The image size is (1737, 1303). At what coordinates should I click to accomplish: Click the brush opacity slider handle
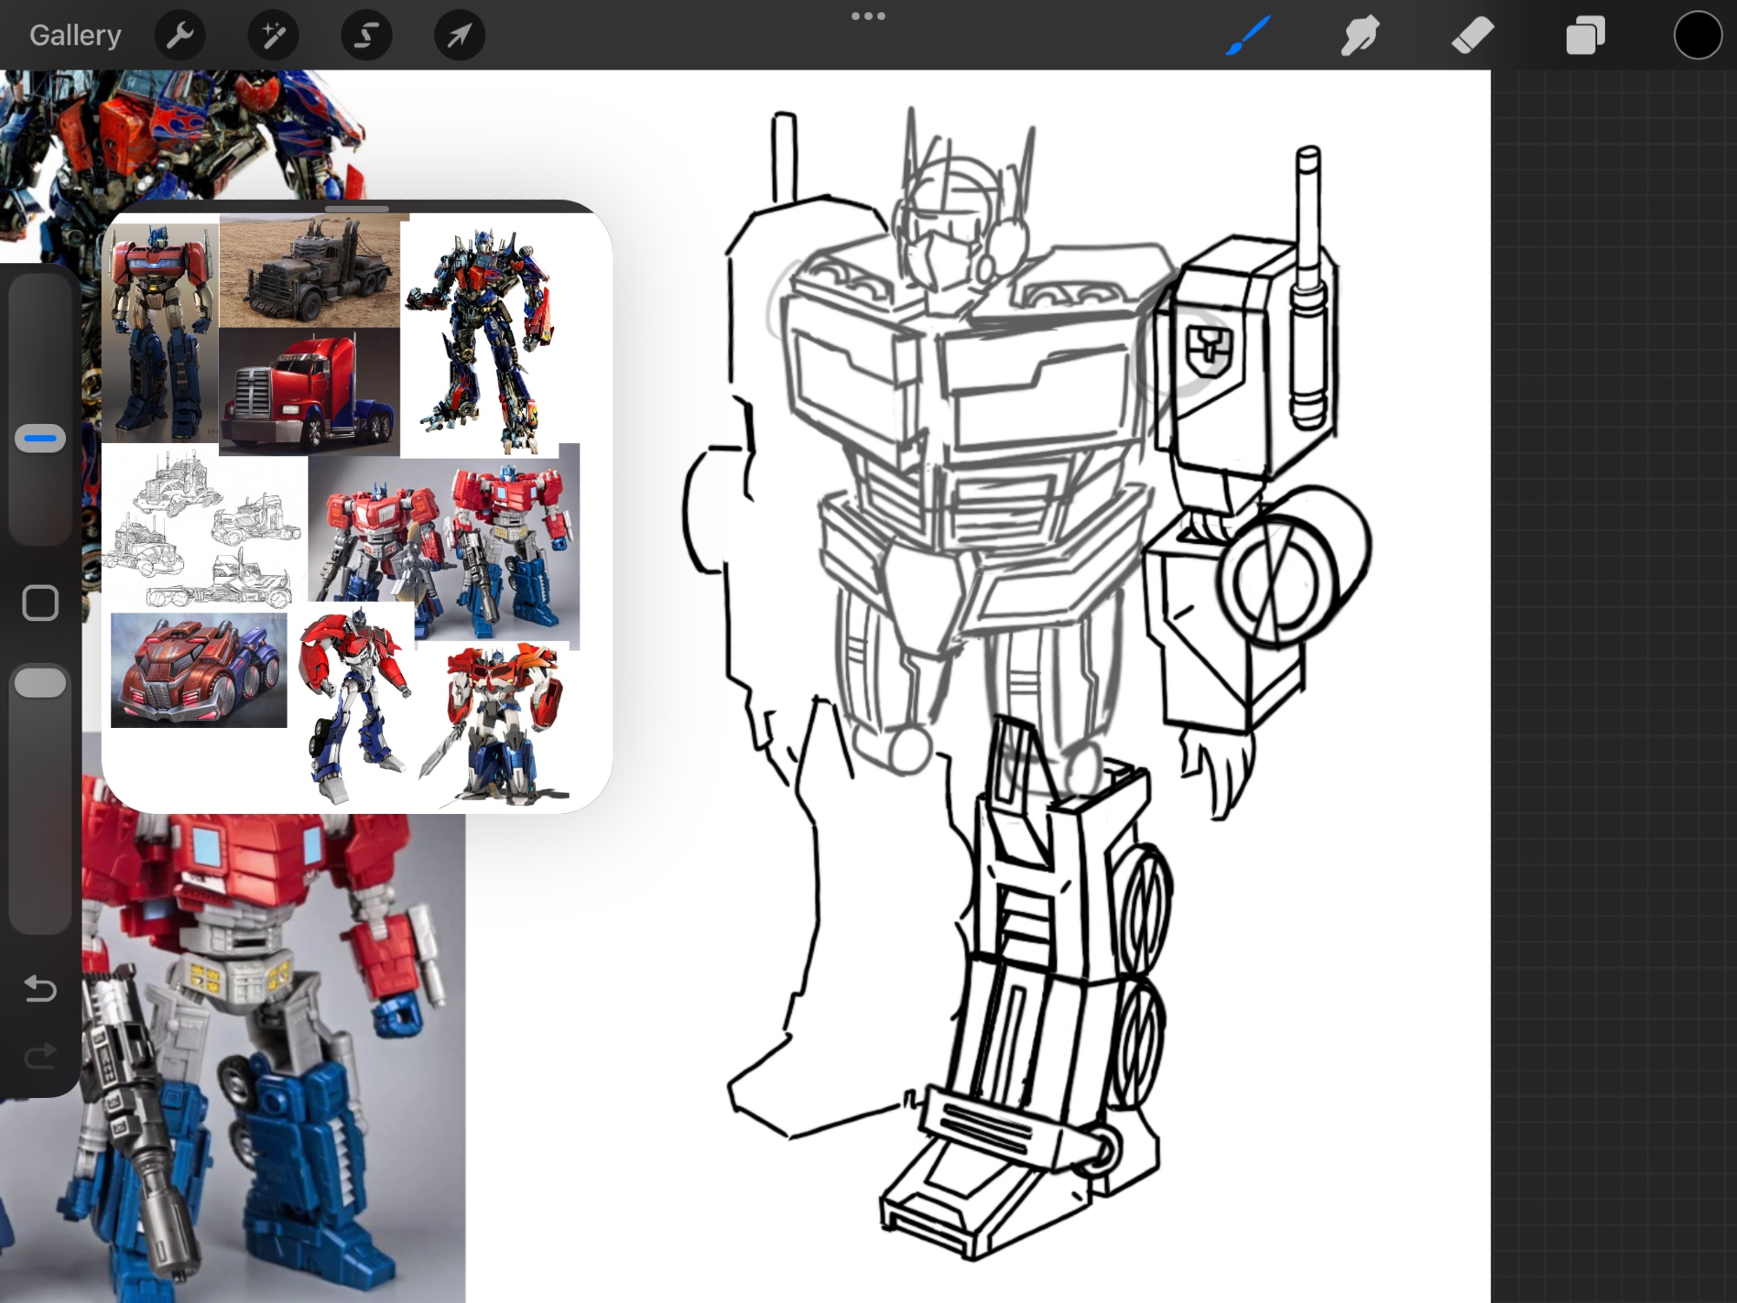point(40,683)
